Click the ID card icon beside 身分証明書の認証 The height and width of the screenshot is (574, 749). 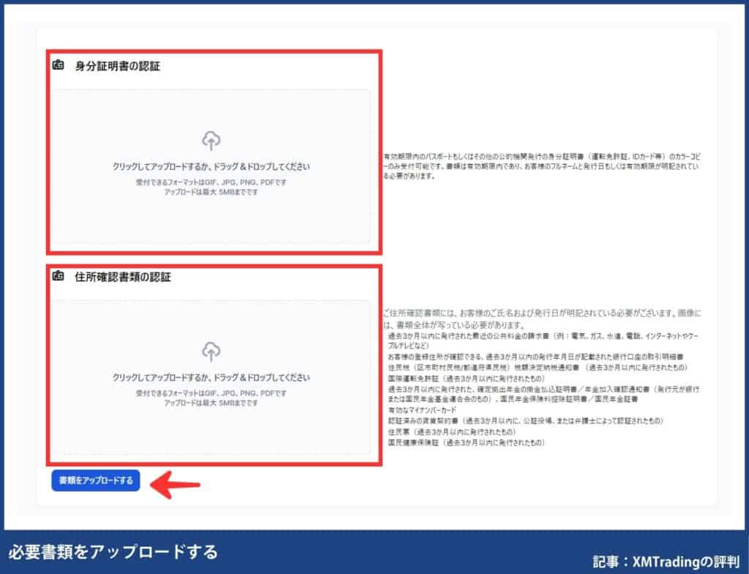point(59,64)
